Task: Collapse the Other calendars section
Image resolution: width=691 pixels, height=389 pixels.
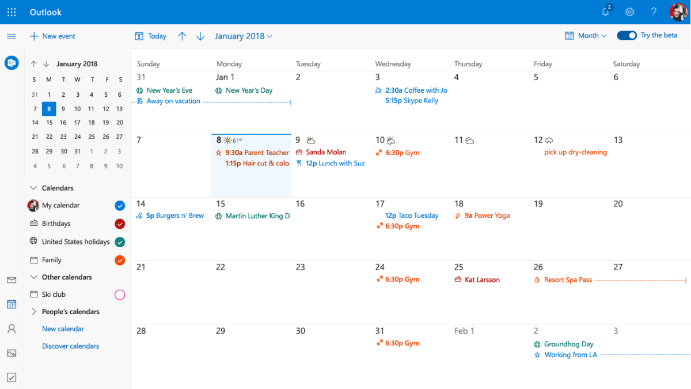Action: tap(33, 277)
